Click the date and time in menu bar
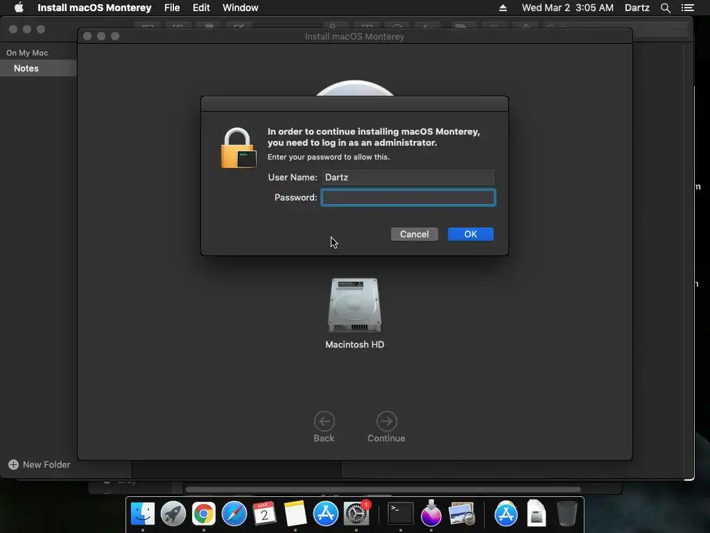 pyautogui.click(x=567, y=8)
